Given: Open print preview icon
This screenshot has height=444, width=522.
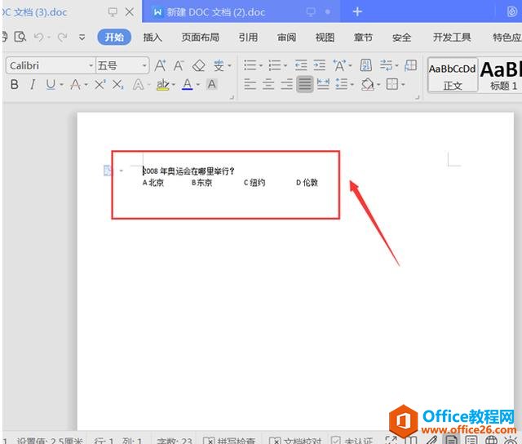Looking at the screenshot, I should point(20,37).
